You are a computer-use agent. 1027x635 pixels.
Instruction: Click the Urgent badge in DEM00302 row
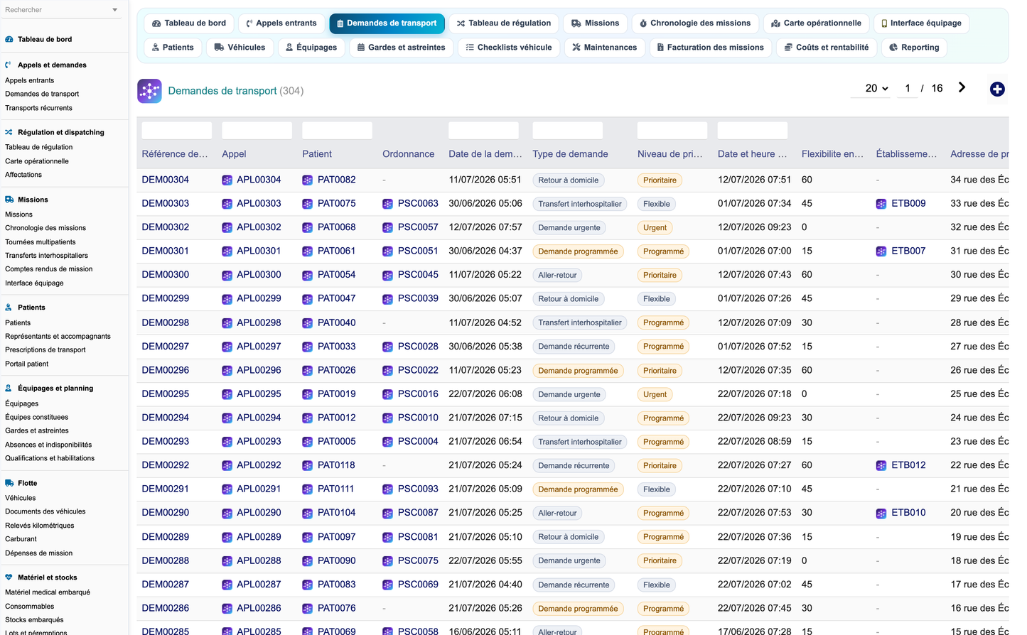pyautogui.click(x=655, y=228)
